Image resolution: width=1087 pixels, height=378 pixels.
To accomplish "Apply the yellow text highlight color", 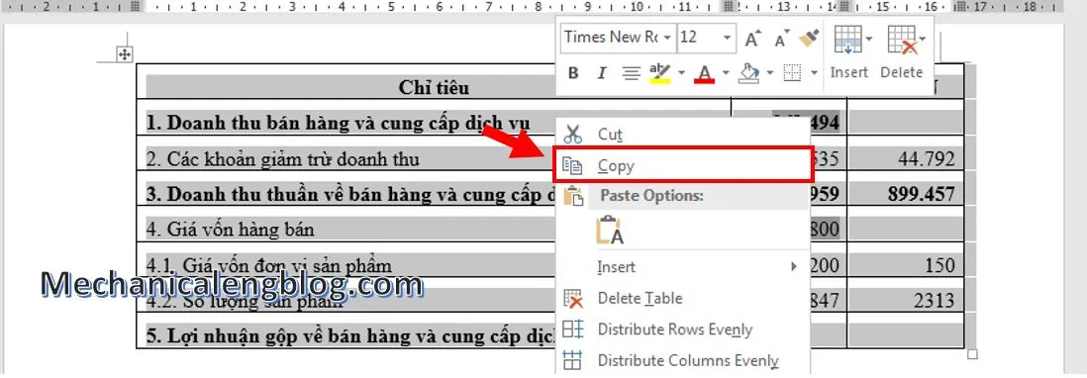I will pyautogui.click(x=660, y=72).
